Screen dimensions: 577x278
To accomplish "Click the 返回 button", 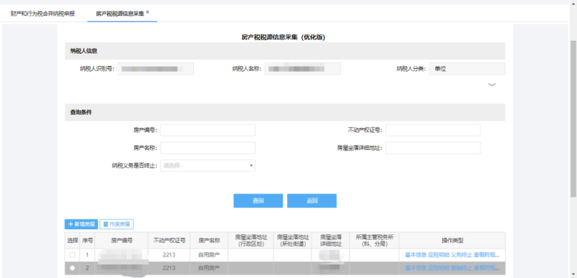I will click(x=311, y=201).
